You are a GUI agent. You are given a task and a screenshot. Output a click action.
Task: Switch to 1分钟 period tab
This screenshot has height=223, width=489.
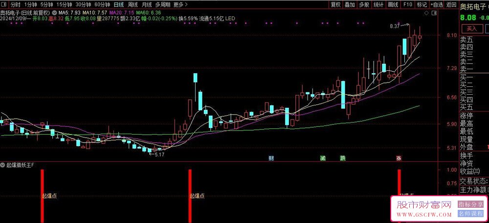[x=30, y=4]
